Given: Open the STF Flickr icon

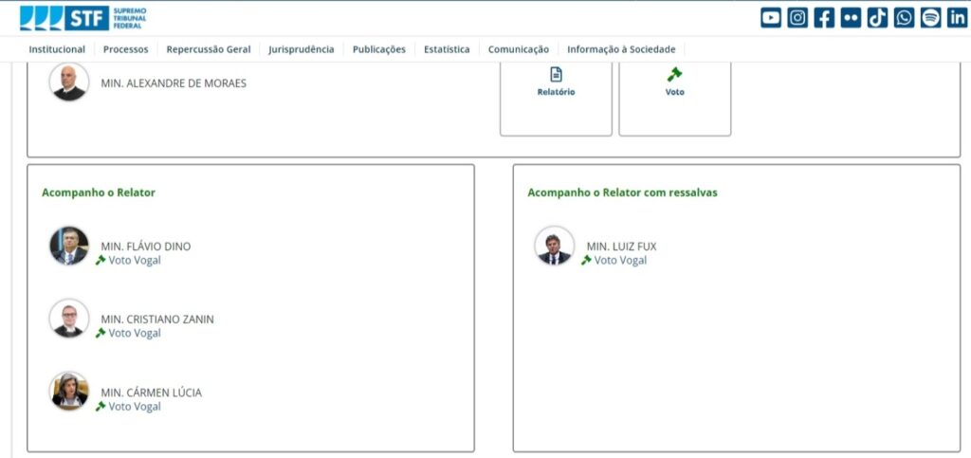Looking at the screenshot, I should coord(851,18).
